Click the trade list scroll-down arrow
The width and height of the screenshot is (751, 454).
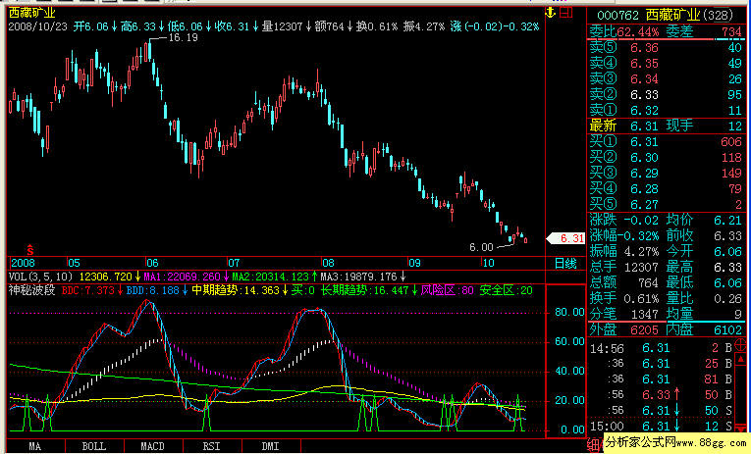740,428
